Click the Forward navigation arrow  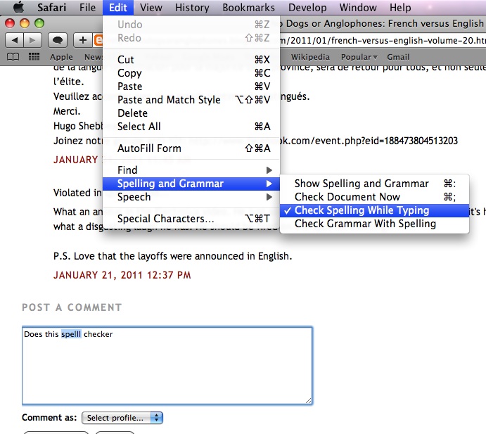[x=32, y=40]
